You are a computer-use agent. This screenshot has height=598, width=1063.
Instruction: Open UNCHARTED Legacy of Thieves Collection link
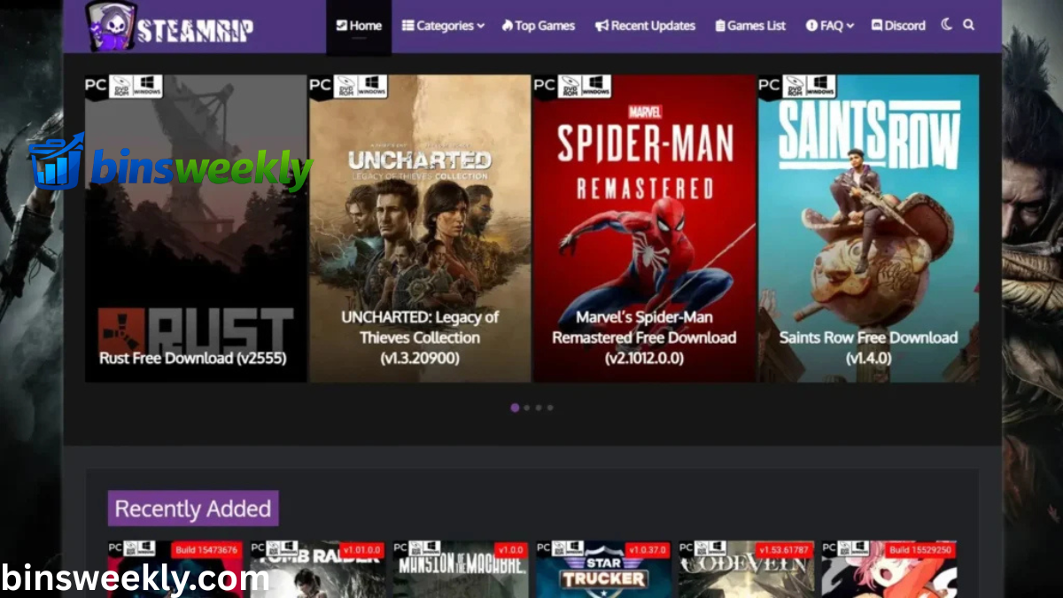tap(420, 338)
